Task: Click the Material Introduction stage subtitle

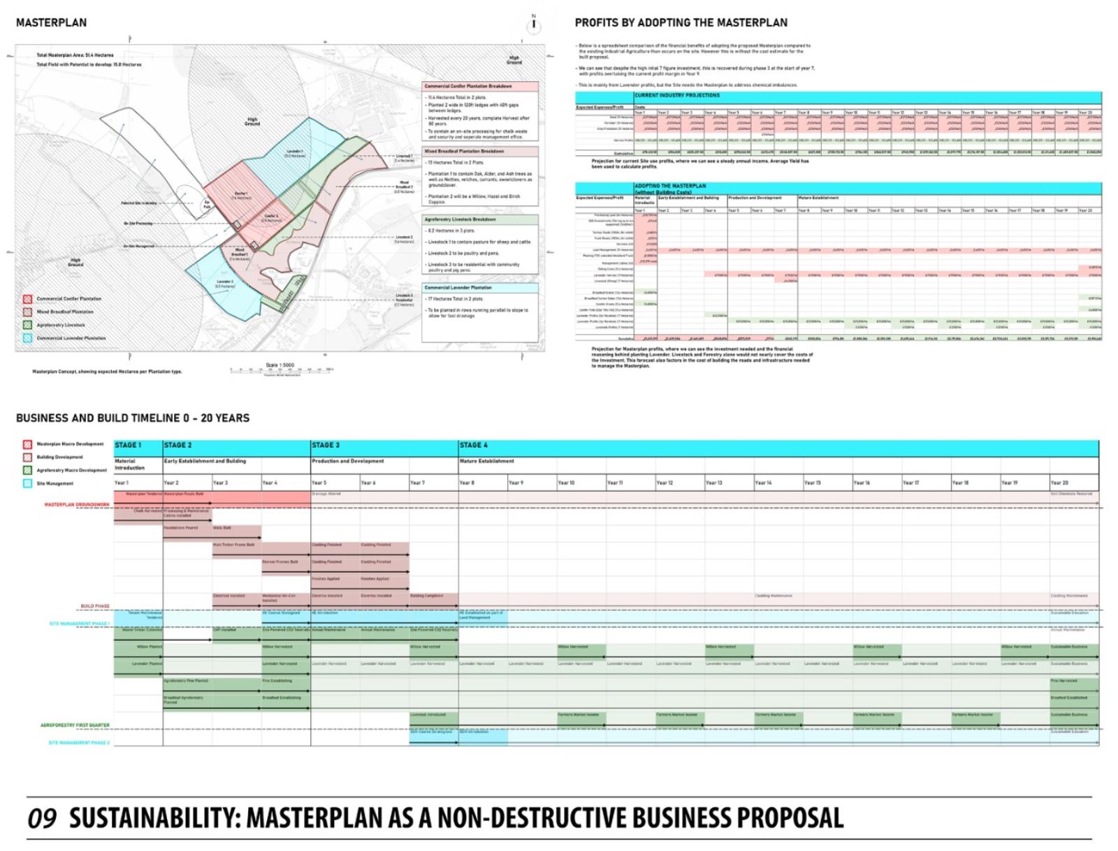Action: pyautogui.click(x=129, y=465)
